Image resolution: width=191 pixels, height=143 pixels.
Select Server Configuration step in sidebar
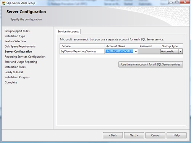tap(18, 51)
